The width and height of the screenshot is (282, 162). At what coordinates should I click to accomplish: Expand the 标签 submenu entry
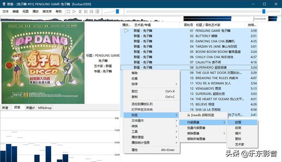point(152,115)
